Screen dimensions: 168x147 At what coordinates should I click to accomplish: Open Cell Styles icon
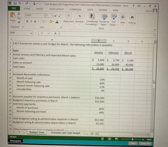(114, 17)
